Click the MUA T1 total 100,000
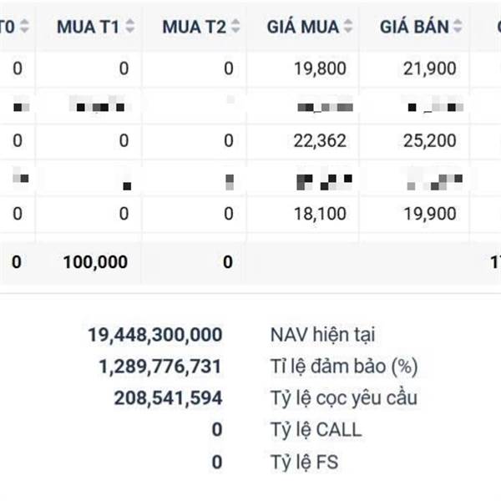Image resolution: width=501 pixels, height=501 pixels. (95, 262)
